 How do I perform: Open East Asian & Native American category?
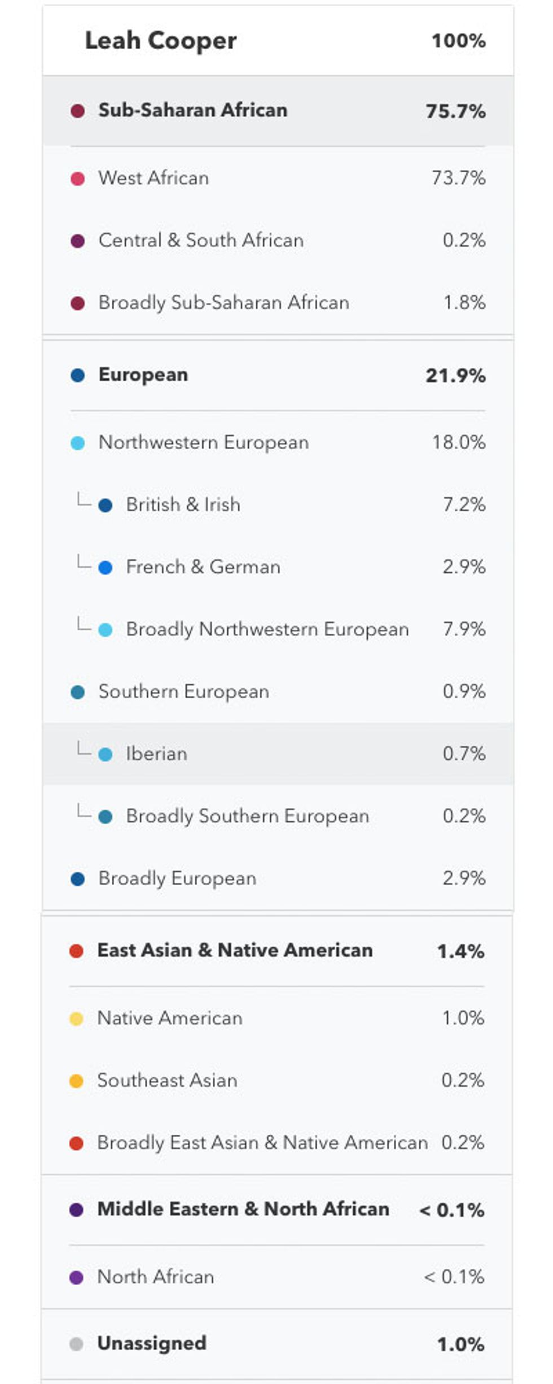coord(276,951)
